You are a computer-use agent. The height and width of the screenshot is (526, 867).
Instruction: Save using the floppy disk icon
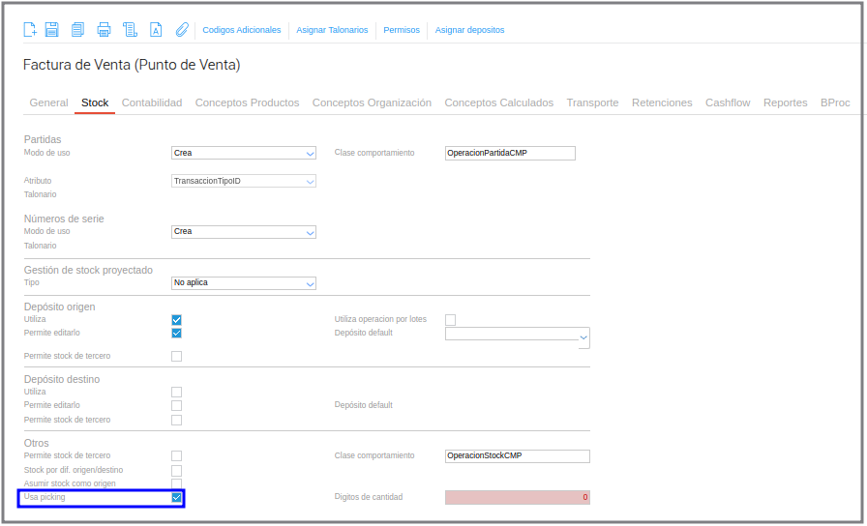click(51, 30)
